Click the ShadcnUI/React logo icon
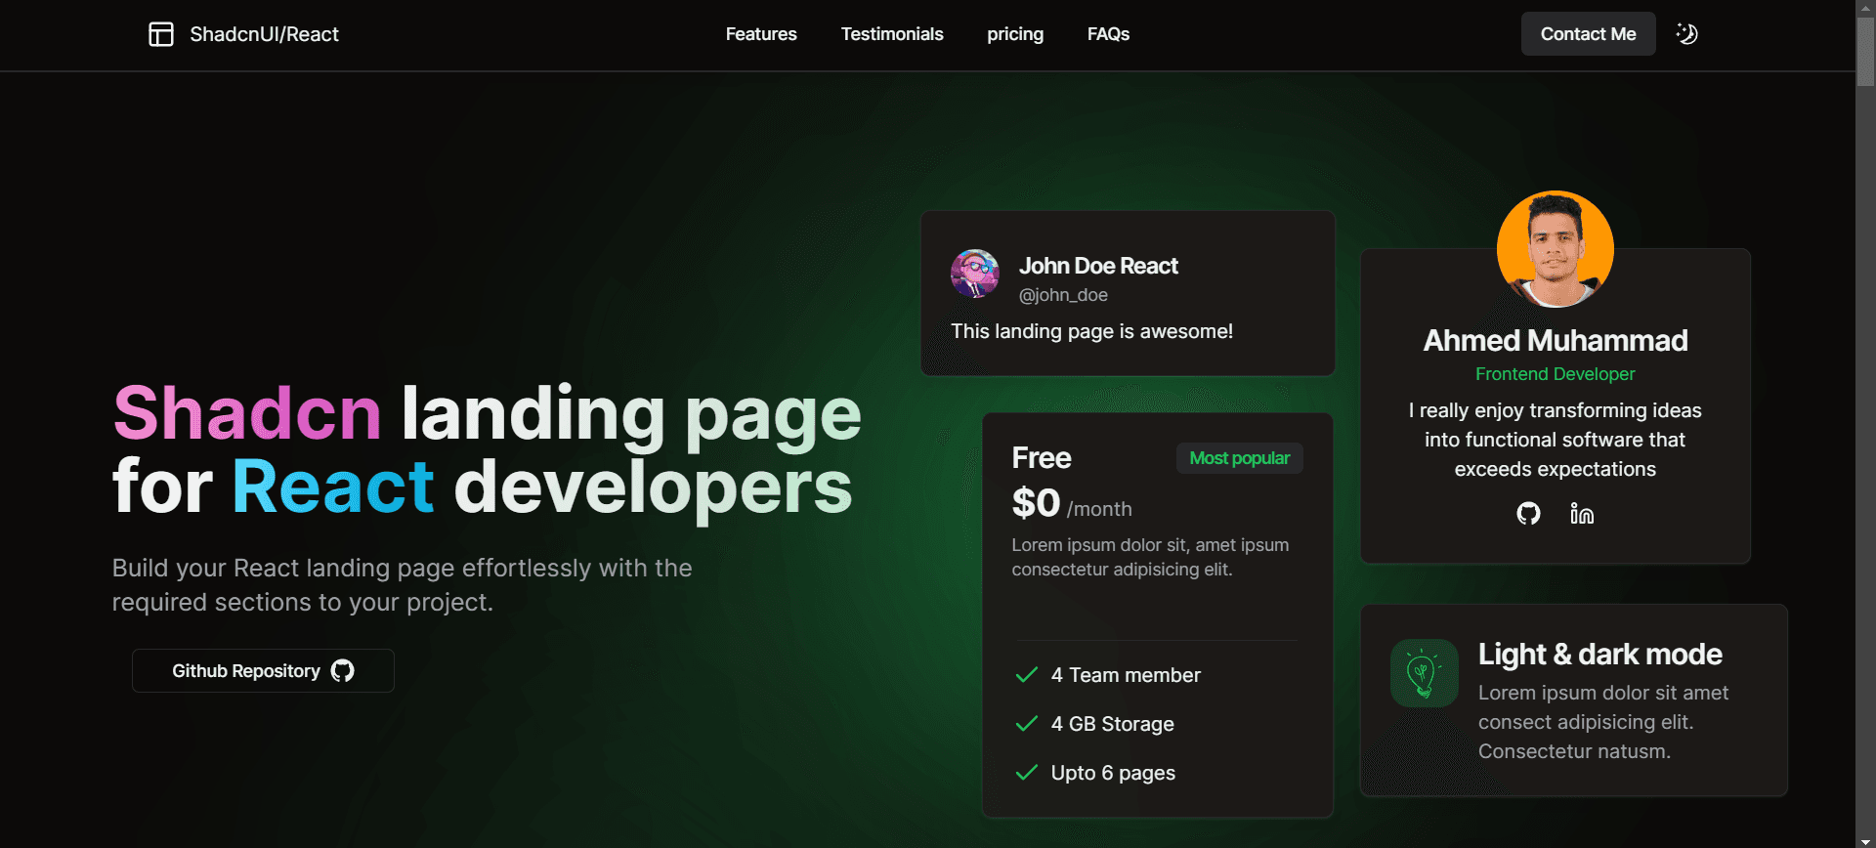The height and width of the screenshot is (848, 1876). click(161, 34)
